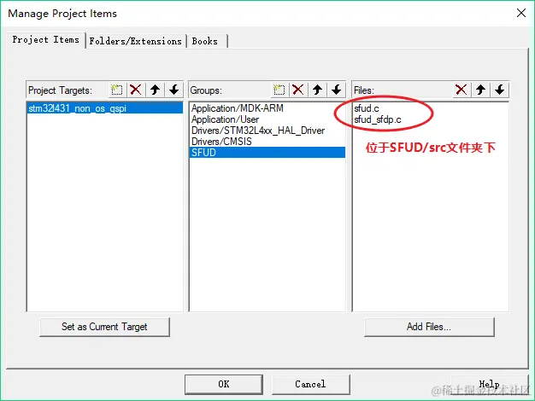The height and width of the screenshot is (401, 535).
Task: Add a new group in Groups
Action: 279,90
